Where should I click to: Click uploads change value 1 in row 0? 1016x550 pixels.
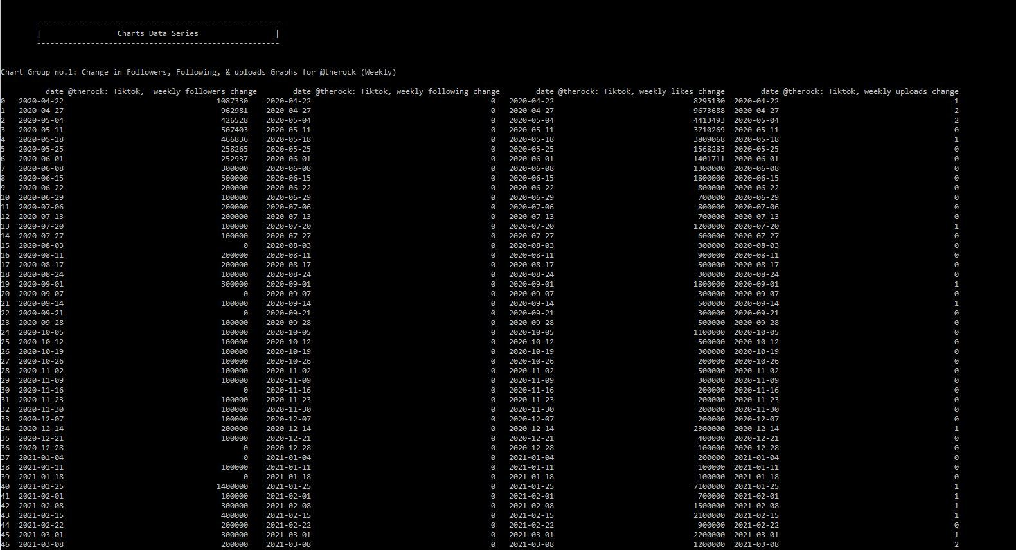[956, 101]
